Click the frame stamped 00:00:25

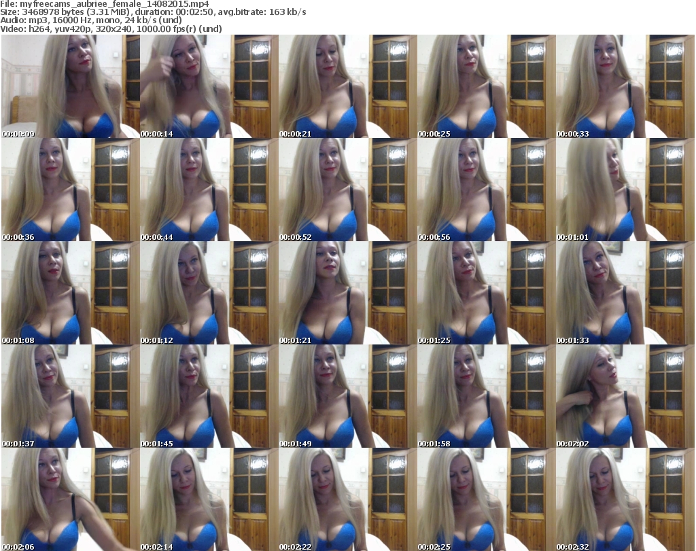[x=487, y=86]
